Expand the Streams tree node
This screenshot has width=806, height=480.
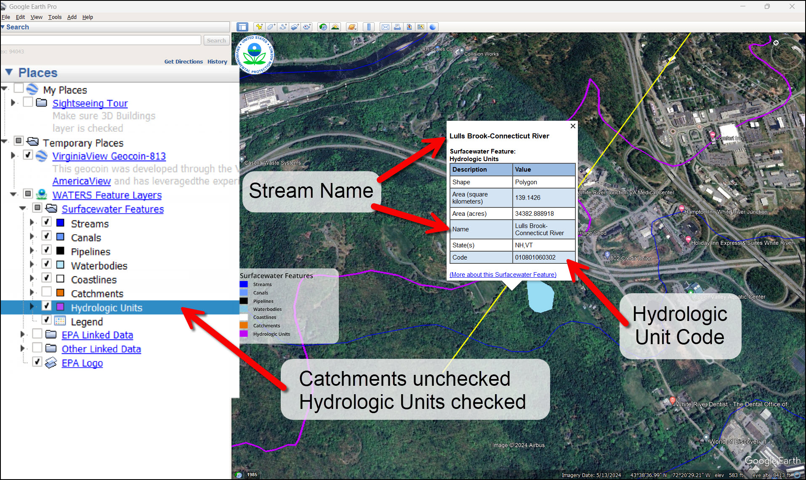click(32, 223)
